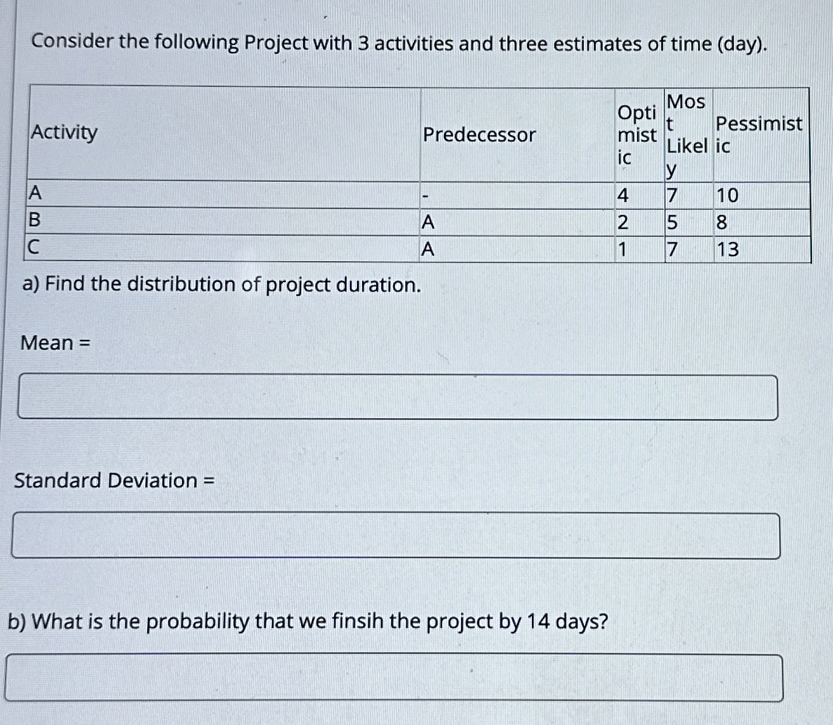
Task: Click activity A row label
Action: 34,194
